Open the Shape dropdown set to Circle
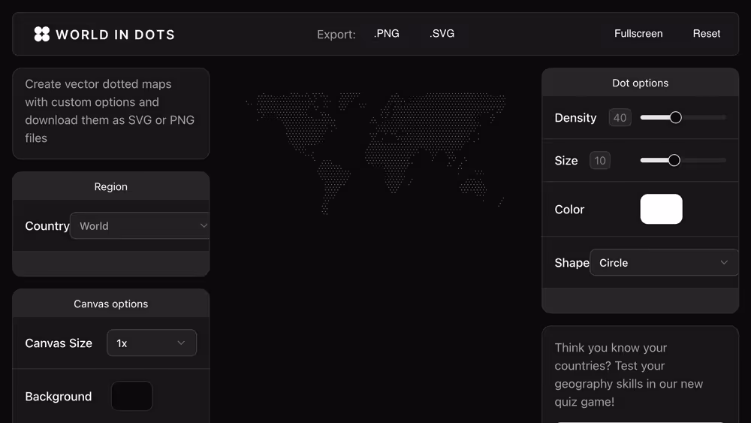 663,263
